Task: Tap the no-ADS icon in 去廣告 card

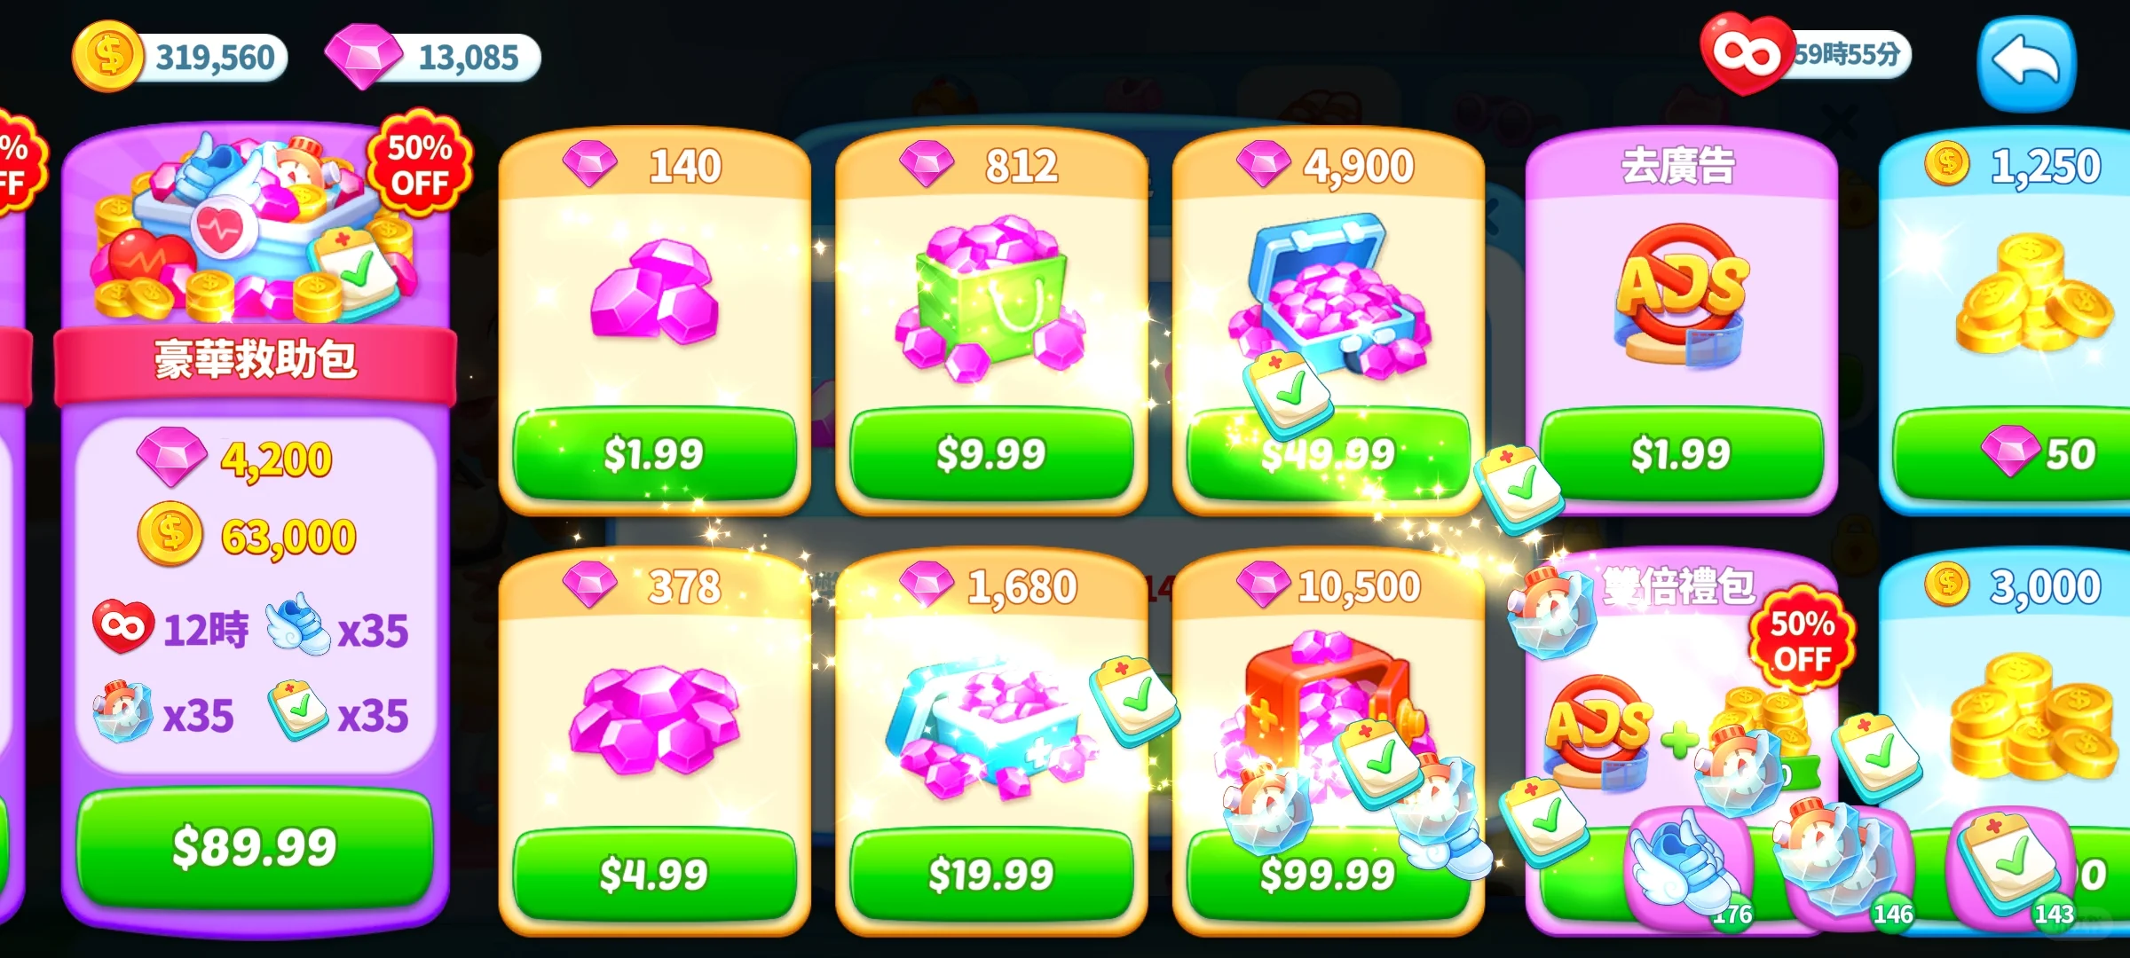Action: (x=1680, y=294)
